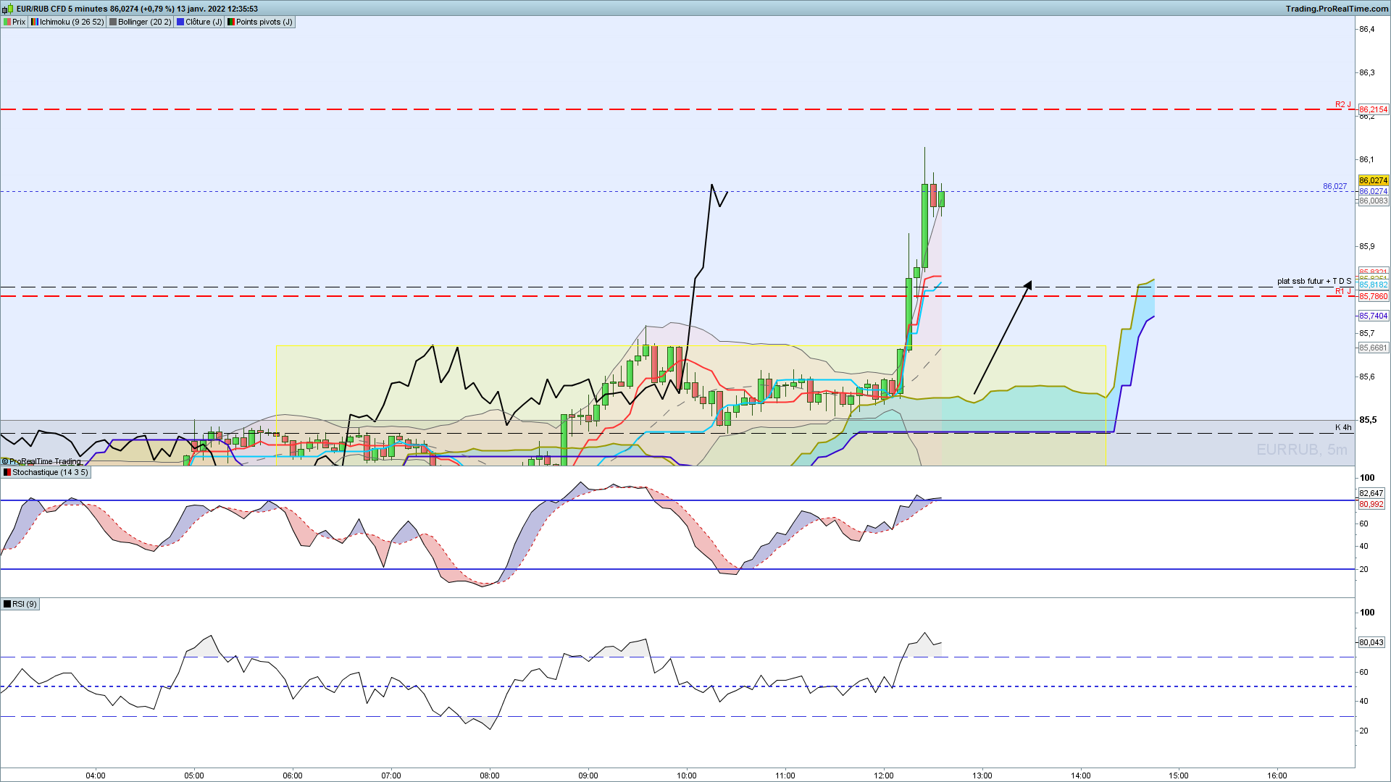Click the 85,7 price axis label
This screenshot has height=782, width=1391.
click(1366, 333)
